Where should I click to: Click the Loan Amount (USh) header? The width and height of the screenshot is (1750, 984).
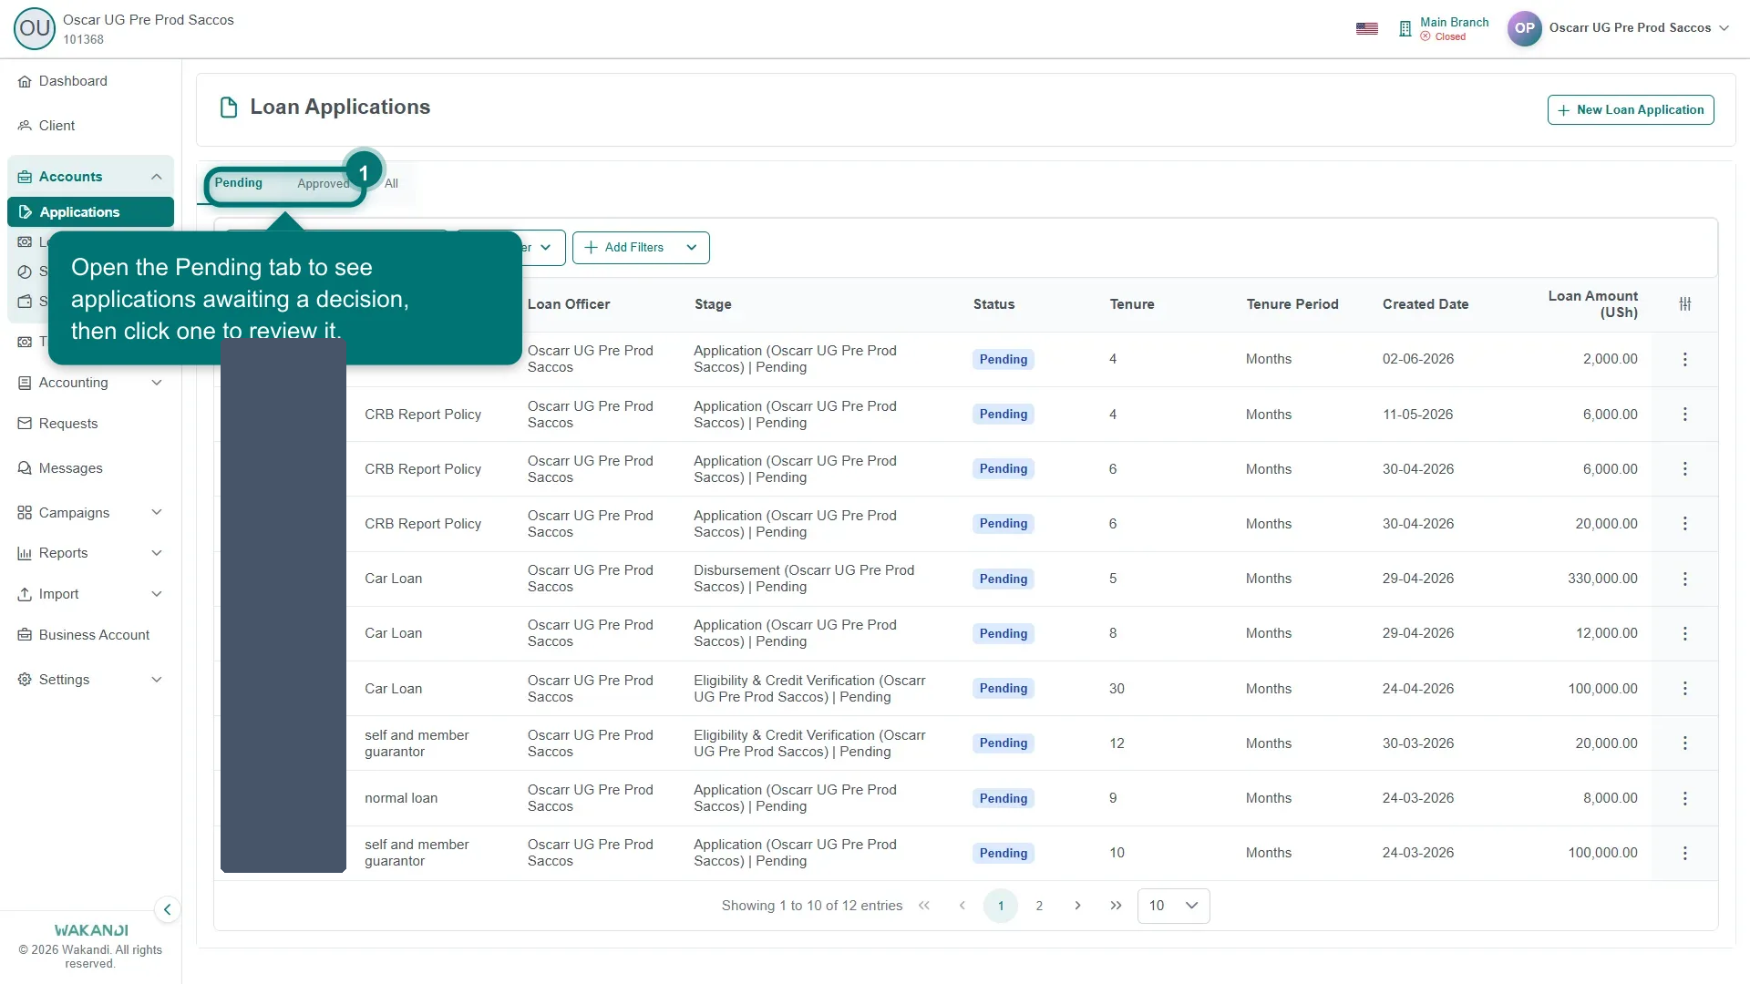pos(1592,304)
